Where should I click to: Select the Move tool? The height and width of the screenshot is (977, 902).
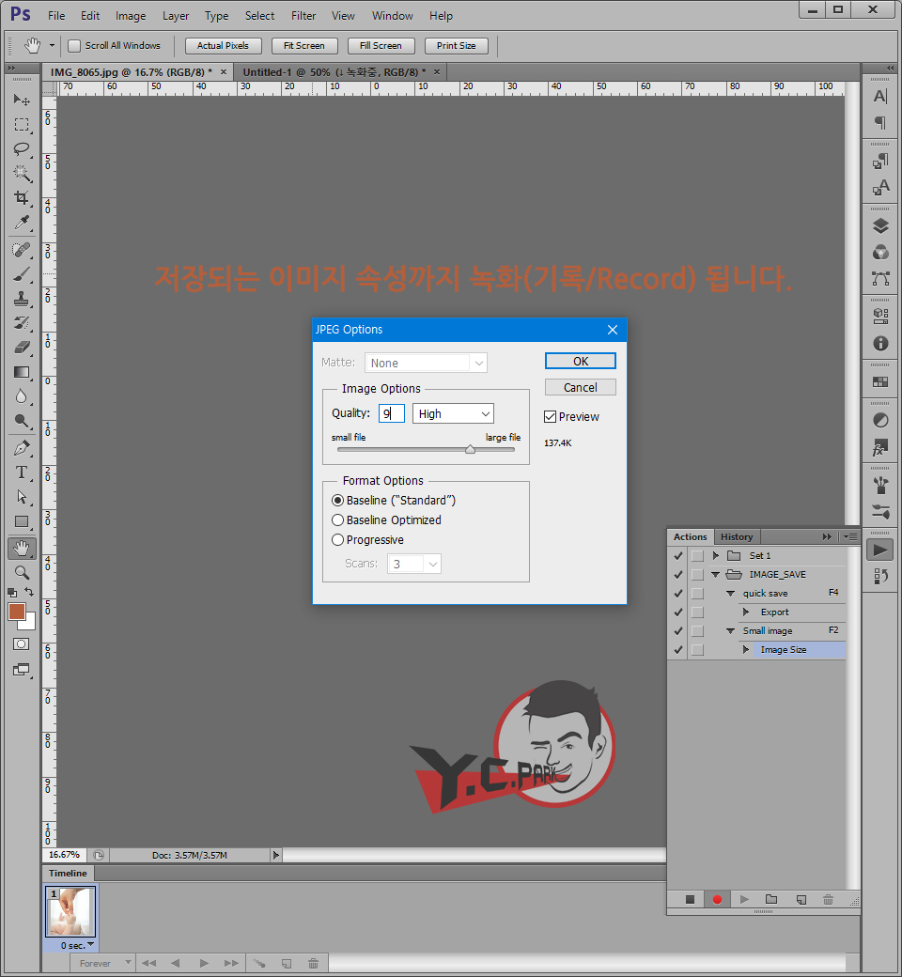[22, 100]
